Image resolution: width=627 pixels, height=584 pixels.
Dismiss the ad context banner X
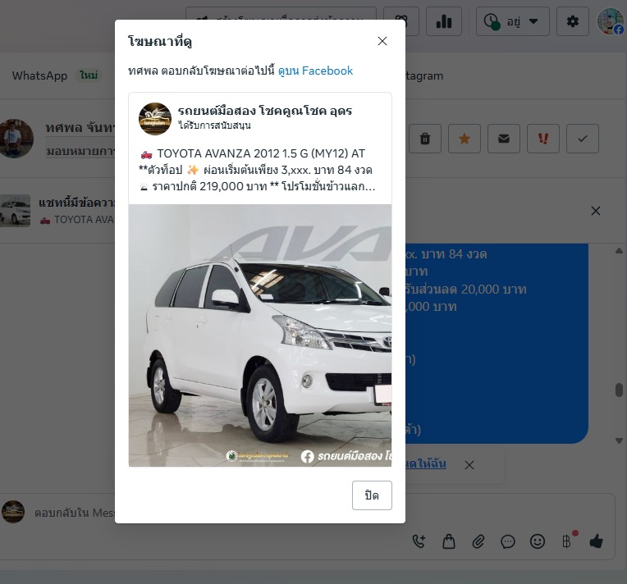(596, 211)
